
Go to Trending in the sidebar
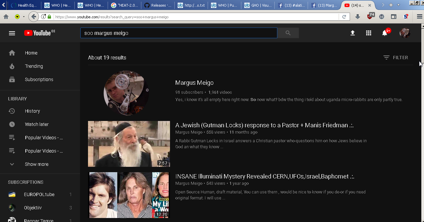pyautogui.click(x=34, y=66)
